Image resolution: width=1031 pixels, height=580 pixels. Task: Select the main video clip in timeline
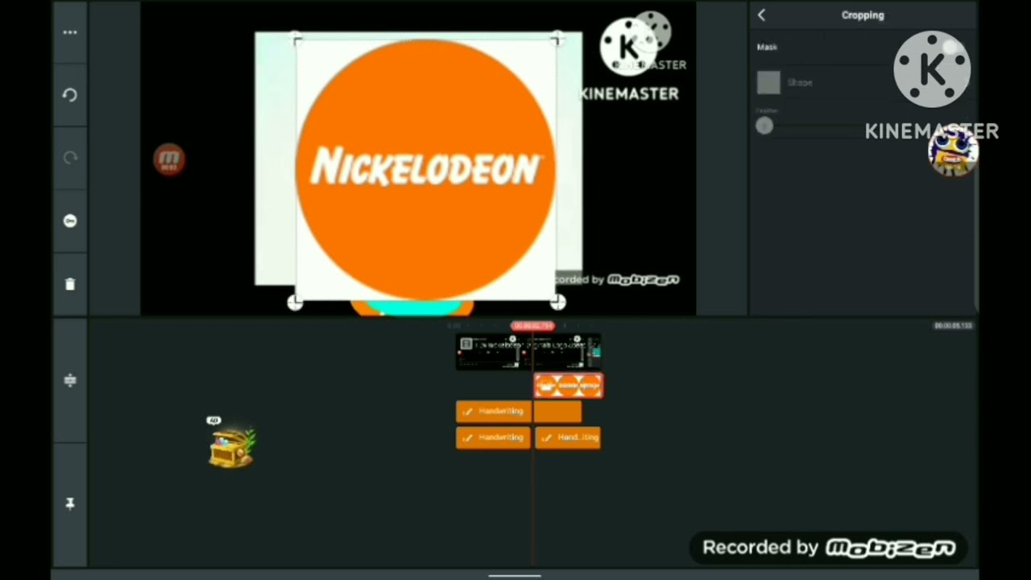pos(528,352)
